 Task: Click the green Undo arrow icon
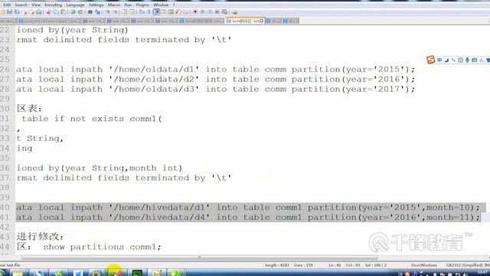click(x=73, y=12)
